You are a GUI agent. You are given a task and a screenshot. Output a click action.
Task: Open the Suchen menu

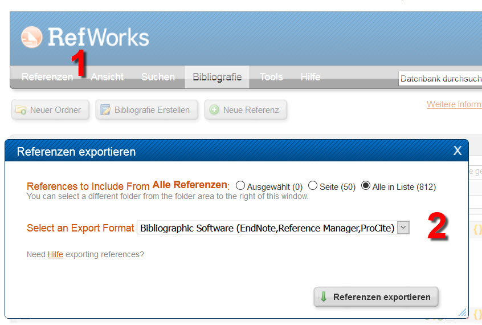[x=158, y=77]
